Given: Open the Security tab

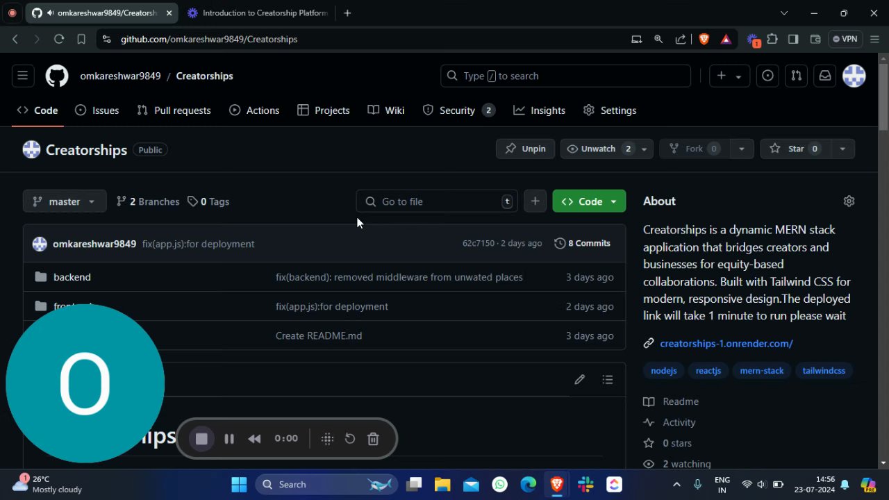Looking at the screenshot, I should click(x=459, y=110).
